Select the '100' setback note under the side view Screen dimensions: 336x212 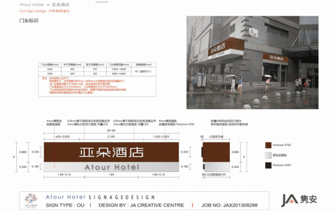click(213, 174)
